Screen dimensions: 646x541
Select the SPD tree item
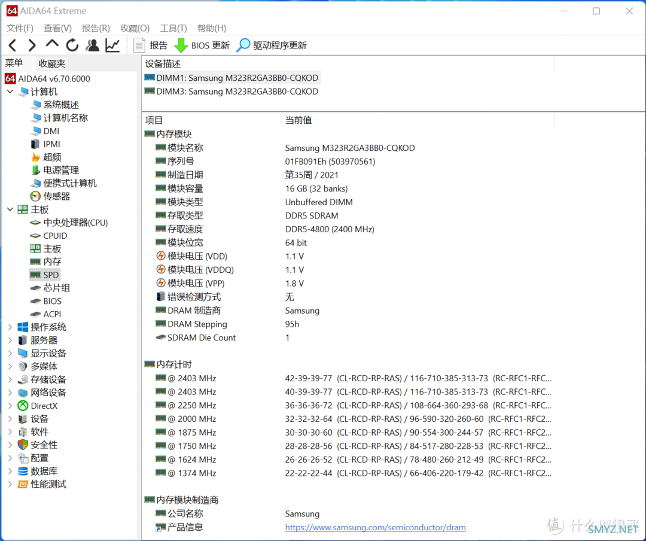pyautogui.click(x=44, y=275)
